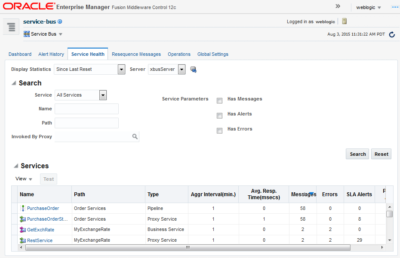400x258 pixels.
Task: Click the Type column header
Action: (166, 194)
